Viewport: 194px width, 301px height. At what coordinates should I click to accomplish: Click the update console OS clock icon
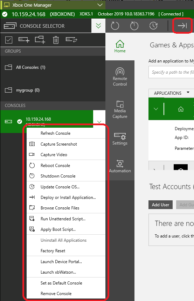click(x=153, y=26)
